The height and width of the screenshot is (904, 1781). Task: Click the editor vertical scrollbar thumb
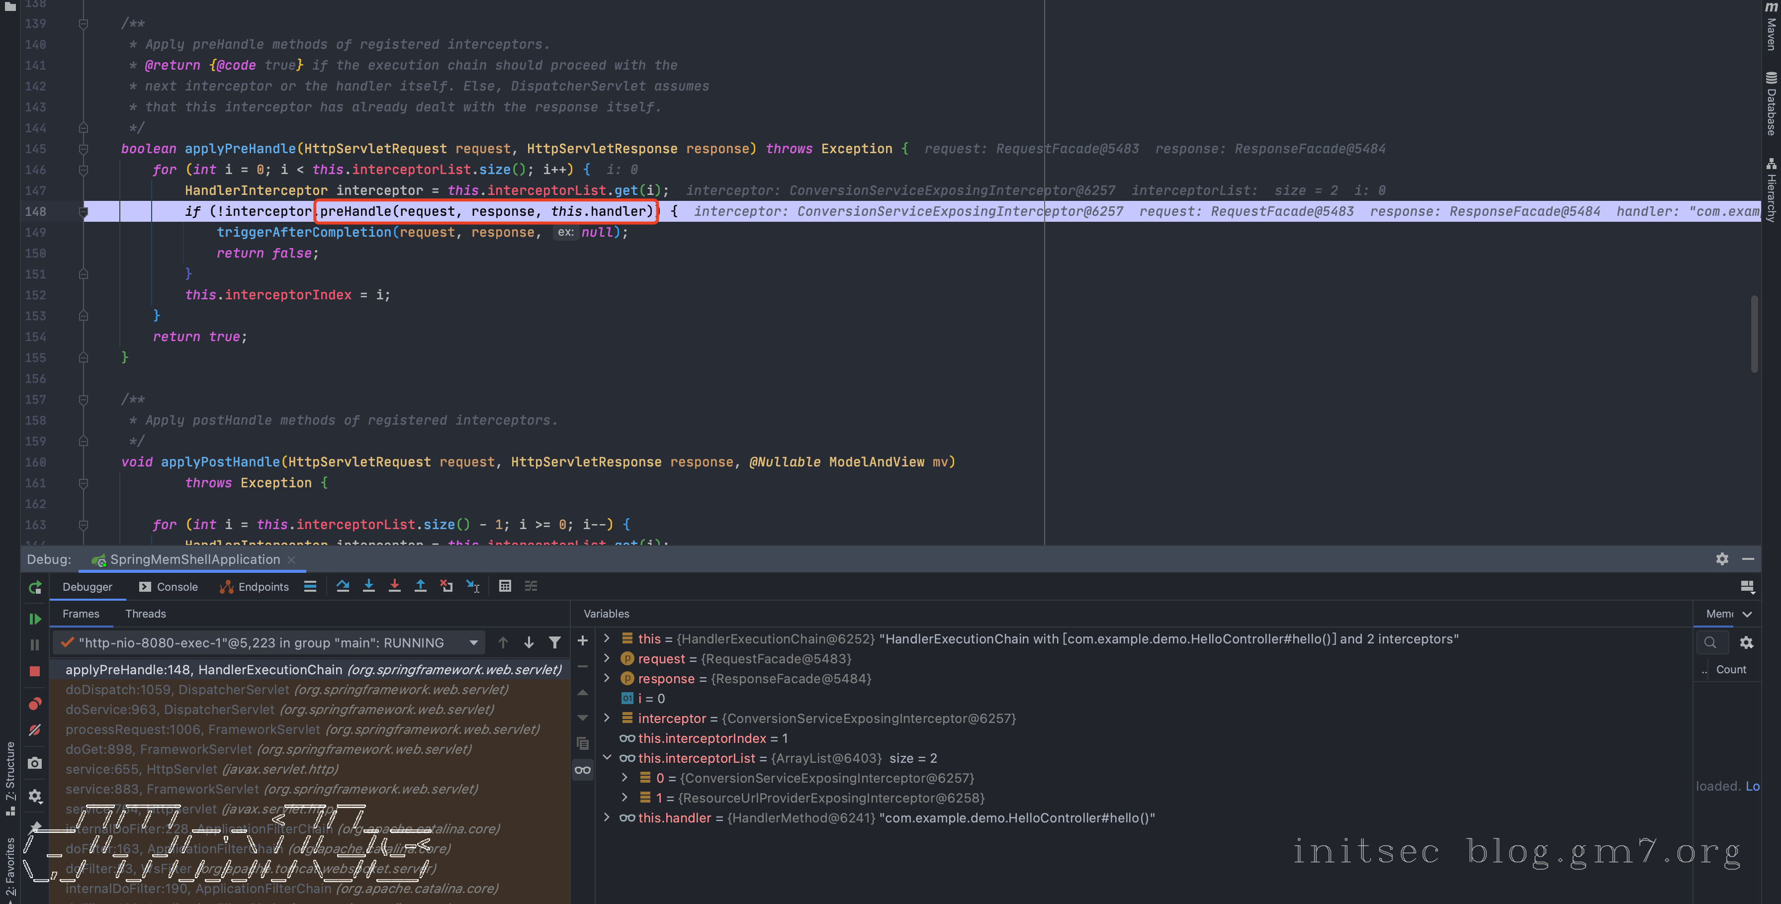click(x=1754, y=334)
